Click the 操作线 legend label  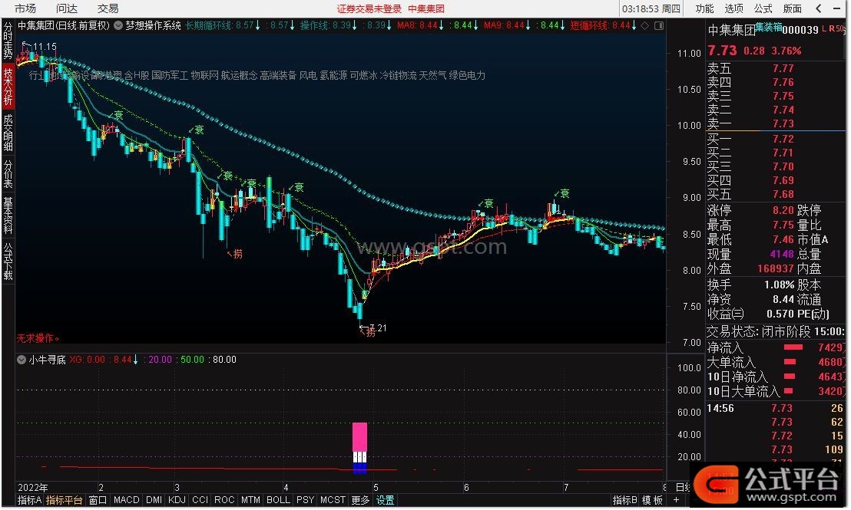point(313,25)
